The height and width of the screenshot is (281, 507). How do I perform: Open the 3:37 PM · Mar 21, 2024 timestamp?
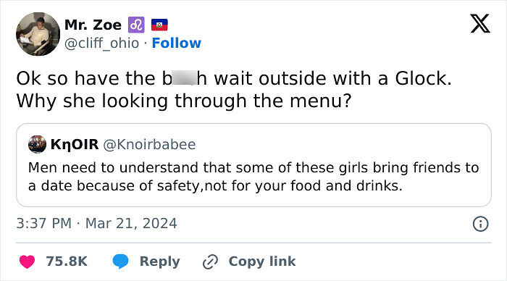(x=96, y=224)
